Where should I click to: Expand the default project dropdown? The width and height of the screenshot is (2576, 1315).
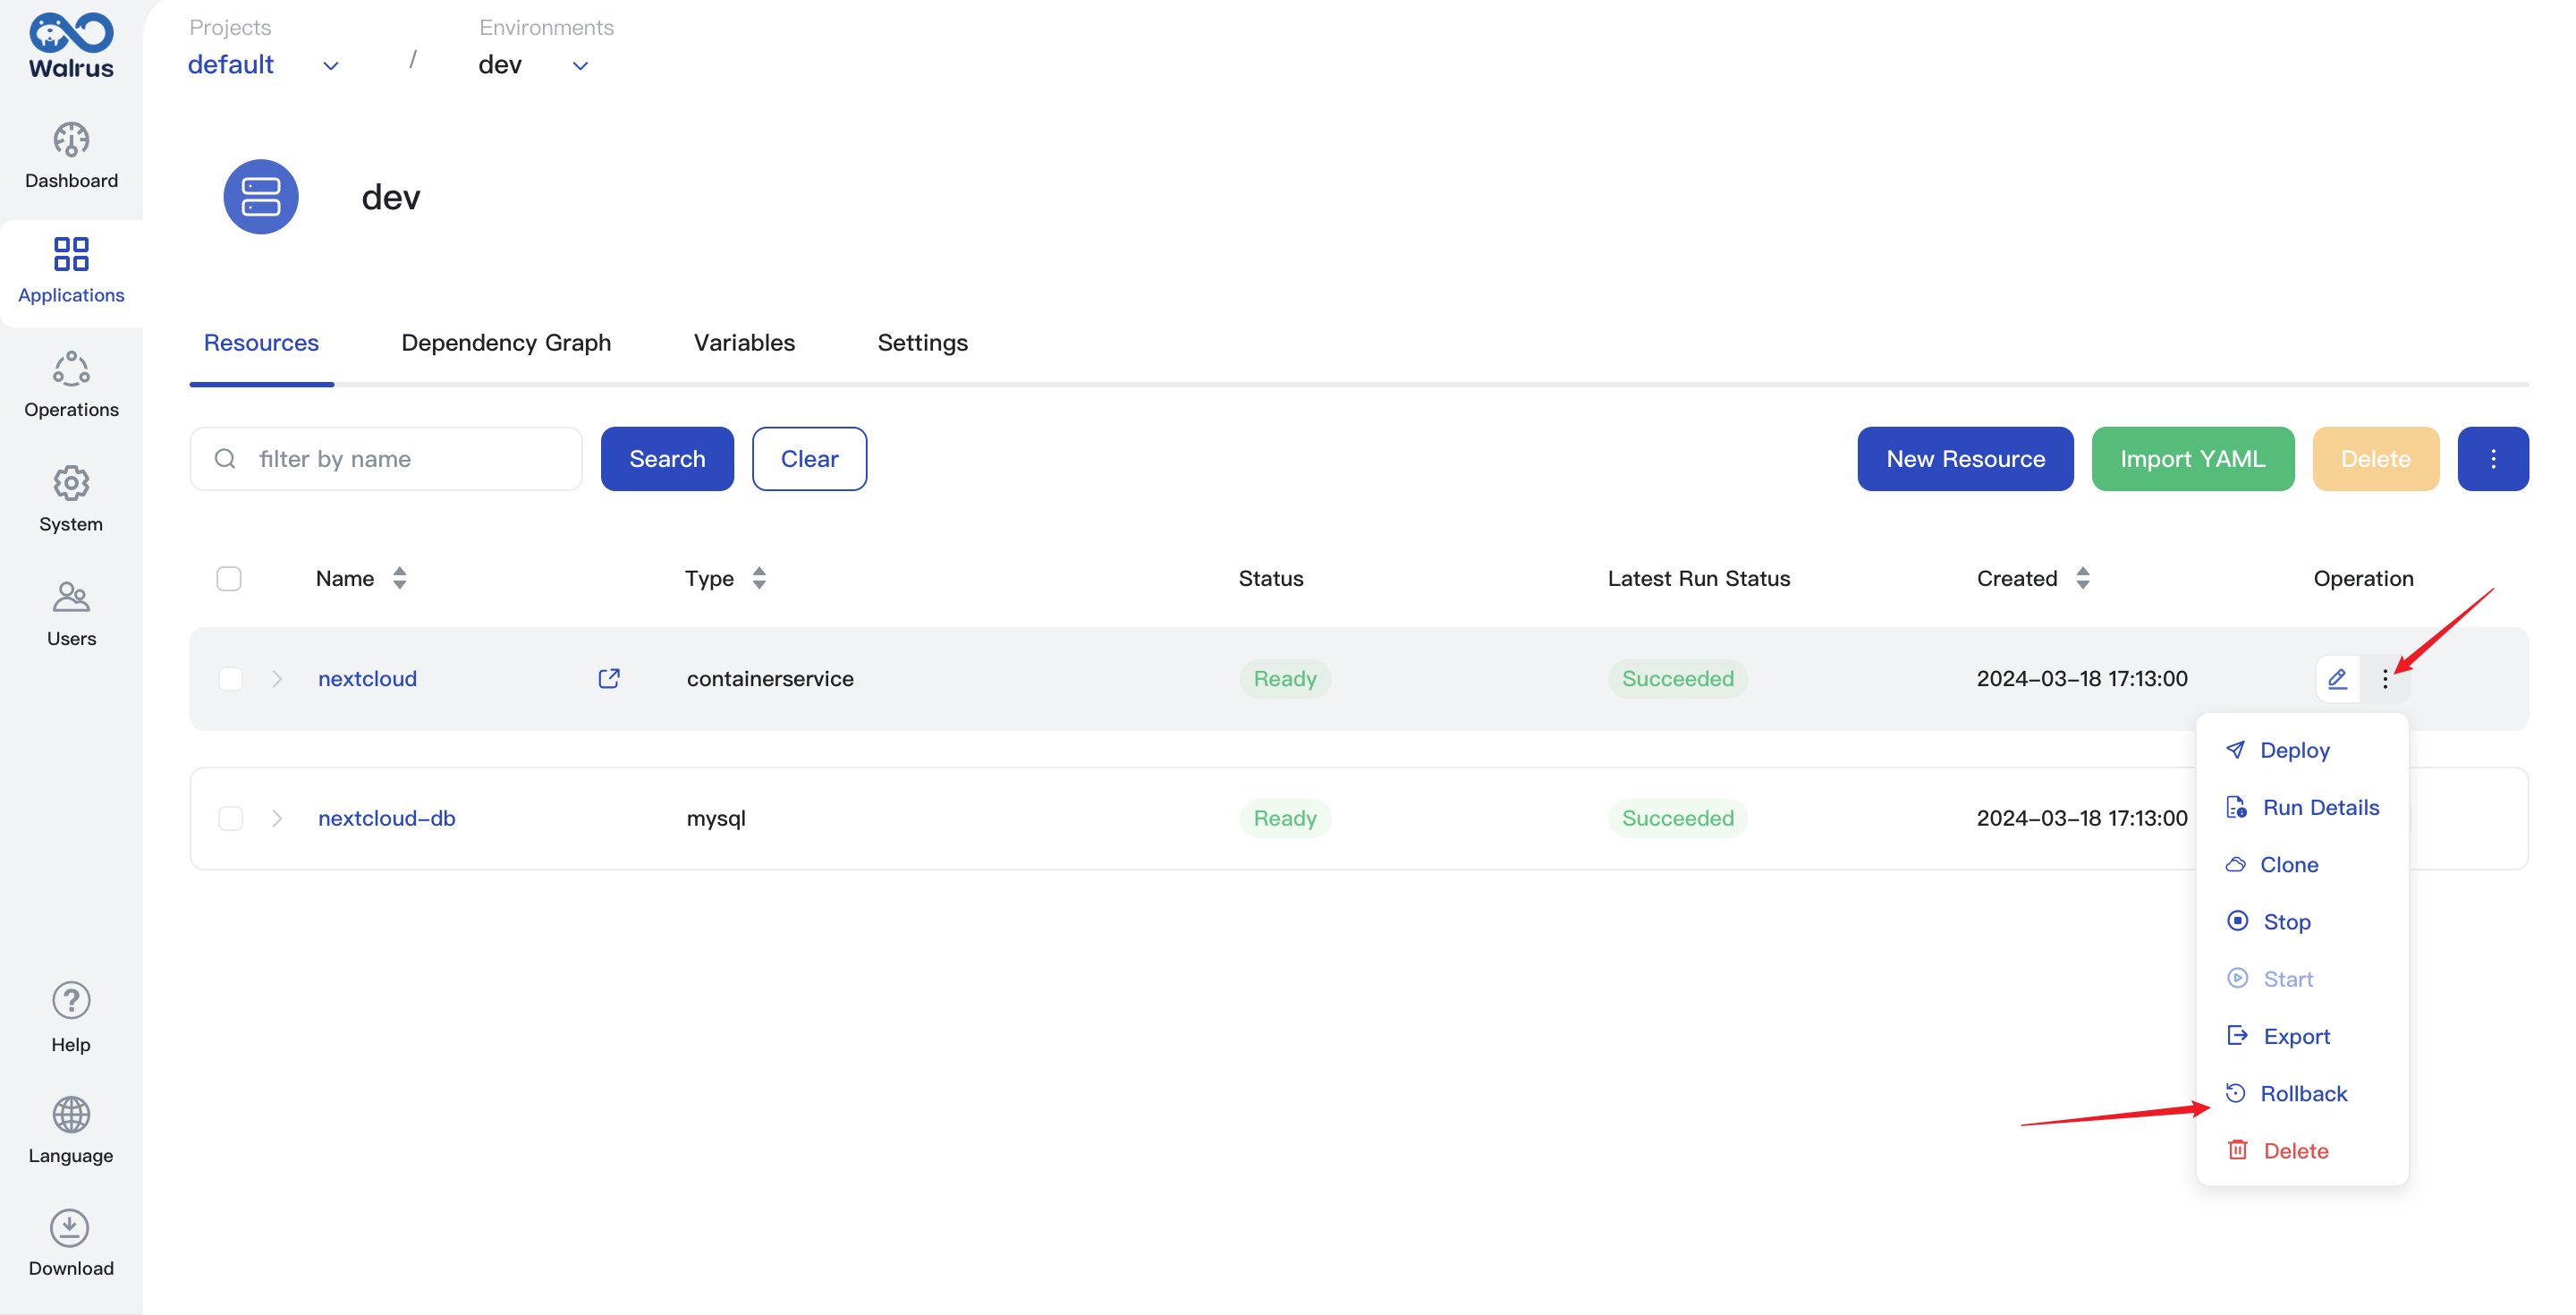[x=329, y=64]
